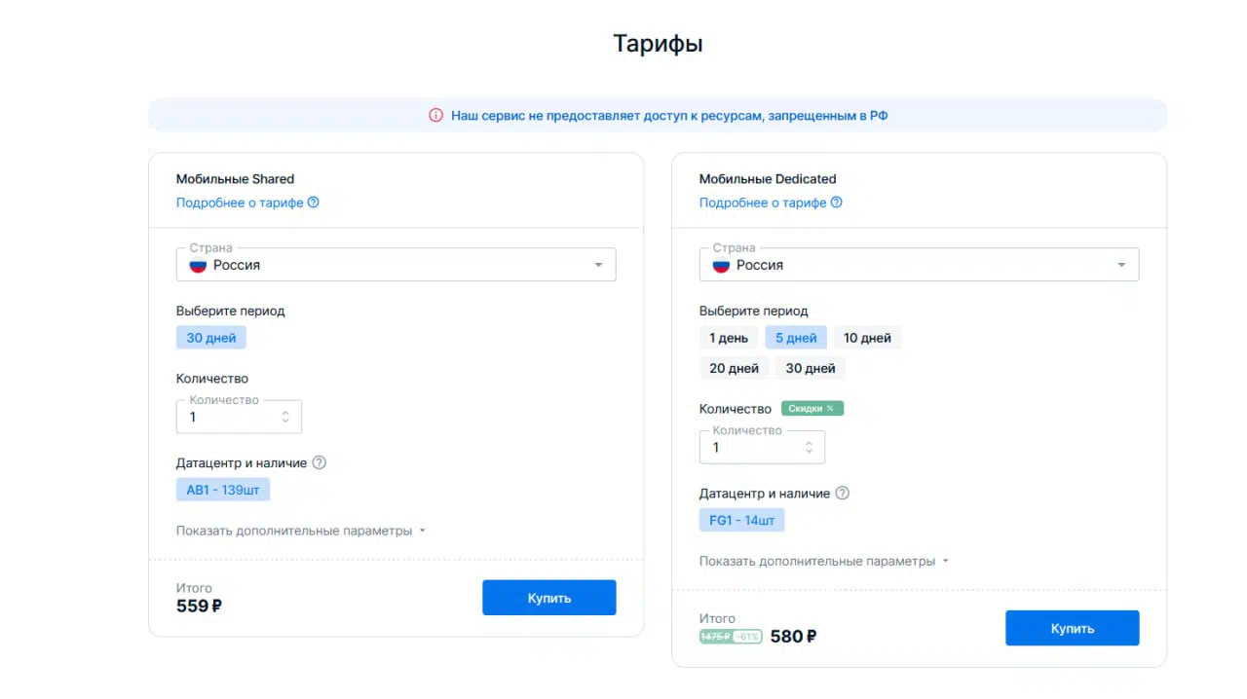Select the 10 дней period option
The height and width of the screenshot is (699, 1247).
(x=867, y=338)
